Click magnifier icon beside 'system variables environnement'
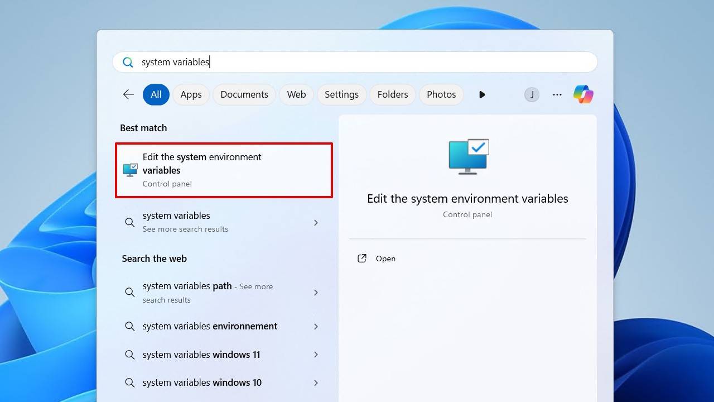This screenshot has width=714, height=402. (x=130, y=326)
